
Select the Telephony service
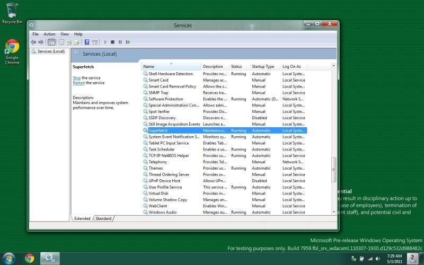coord(224,162)
